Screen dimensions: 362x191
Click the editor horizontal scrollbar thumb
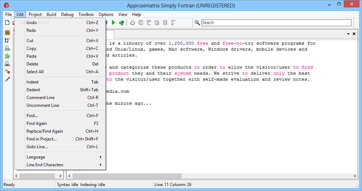tap(127, 176)
